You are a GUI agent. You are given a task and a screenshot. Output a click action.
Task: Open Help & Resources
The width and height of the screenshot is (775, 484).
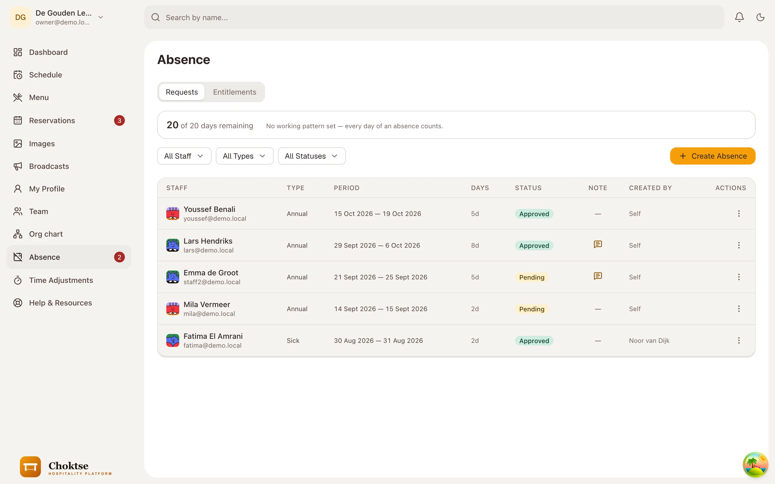pos(69,303)
